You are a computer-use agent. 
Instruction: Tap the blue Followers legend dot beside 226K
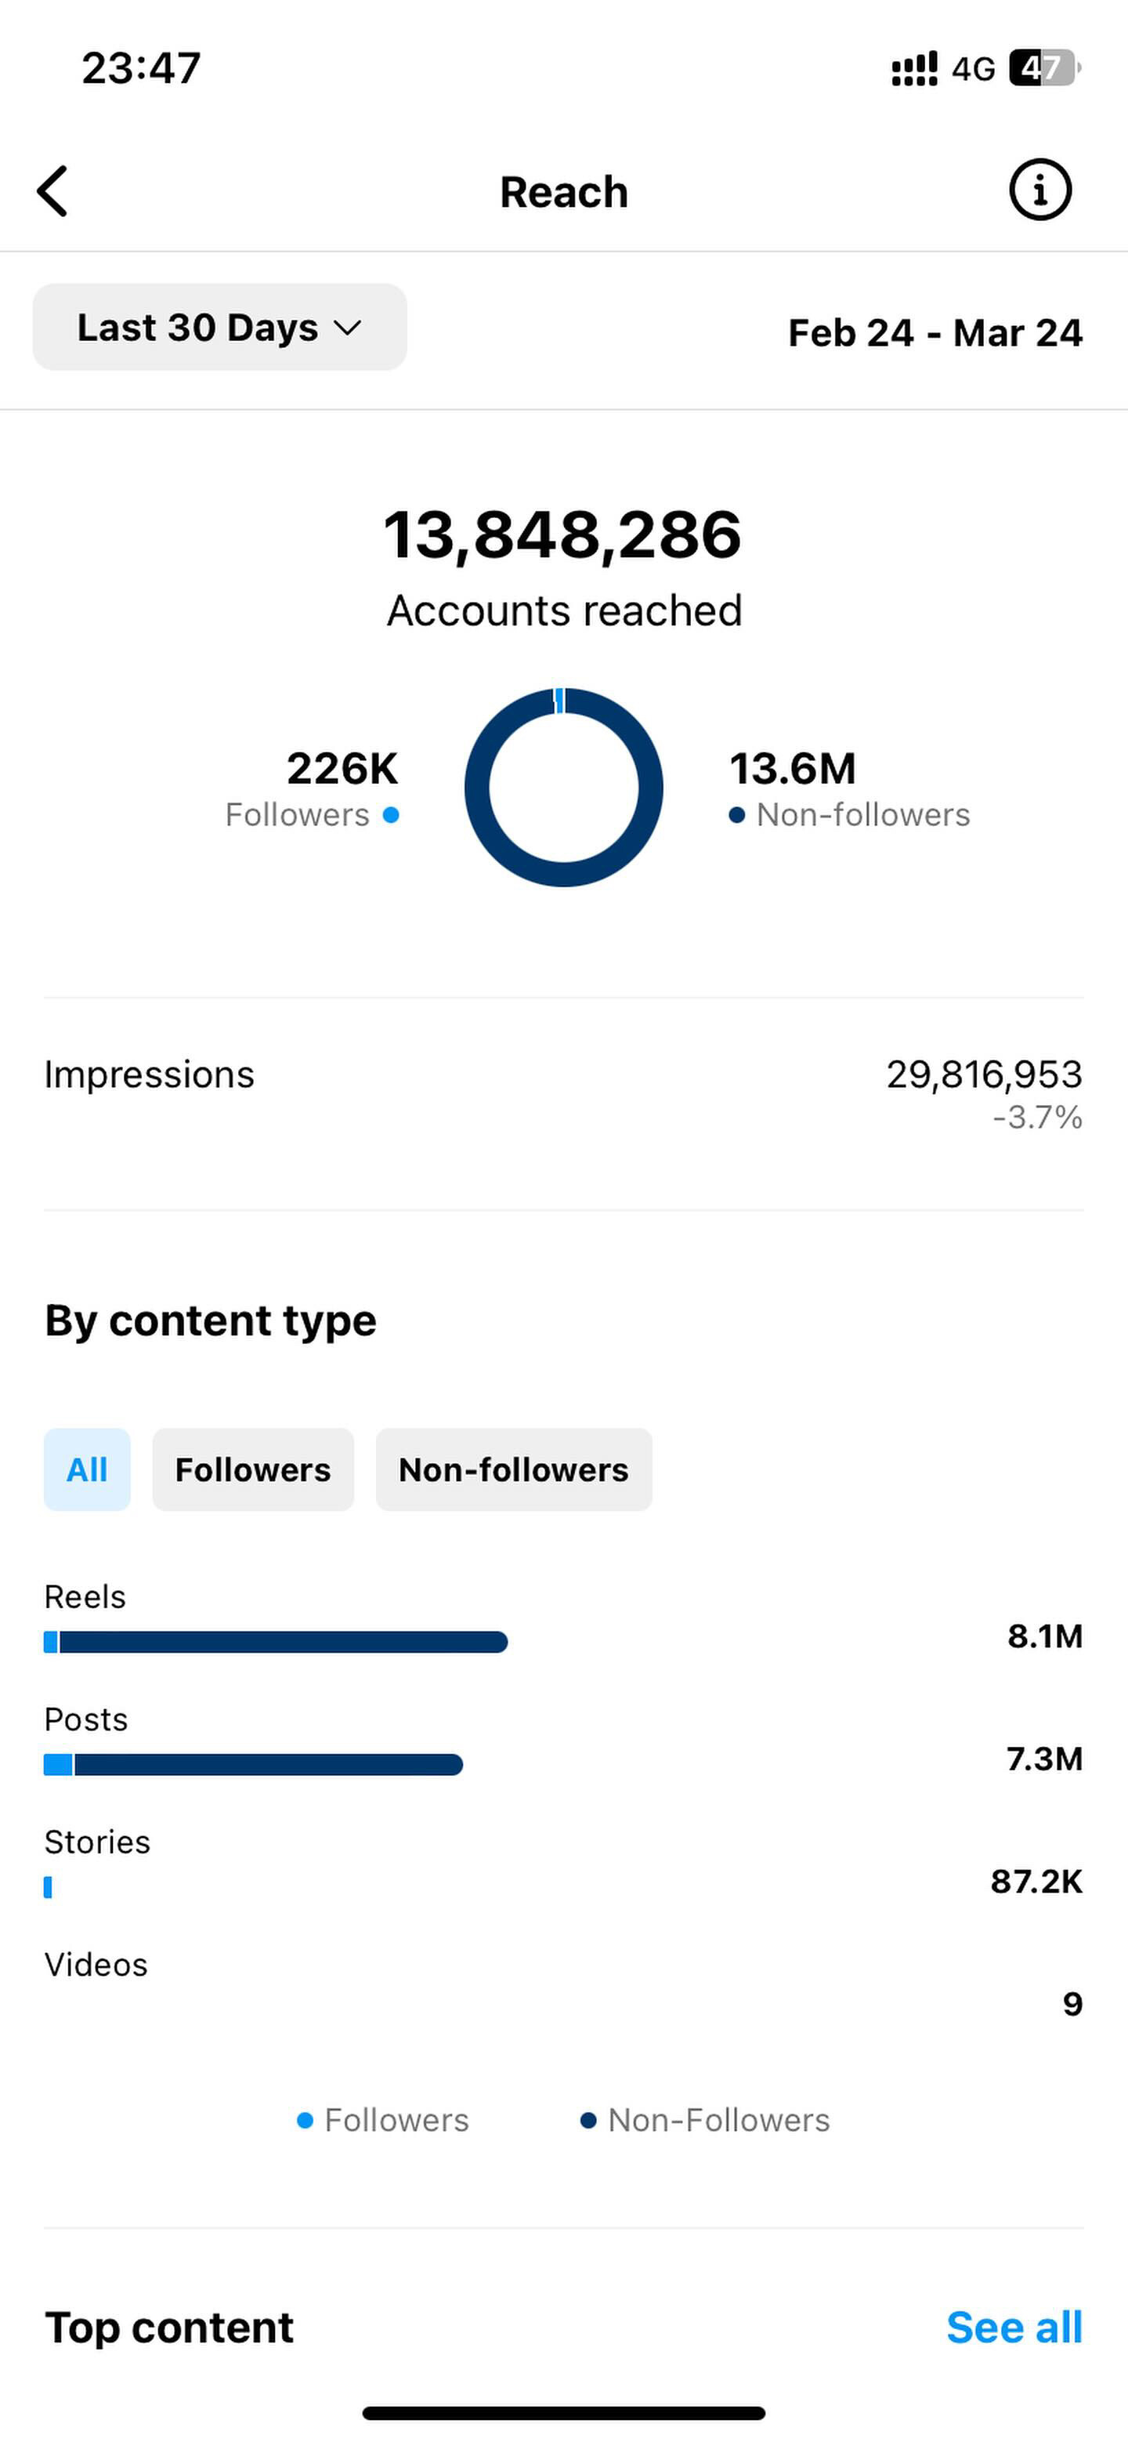pos(391,814)
